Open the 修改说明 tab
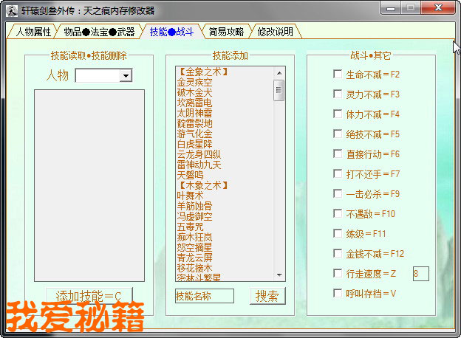461x338 pixels. [x=275, y=32]
